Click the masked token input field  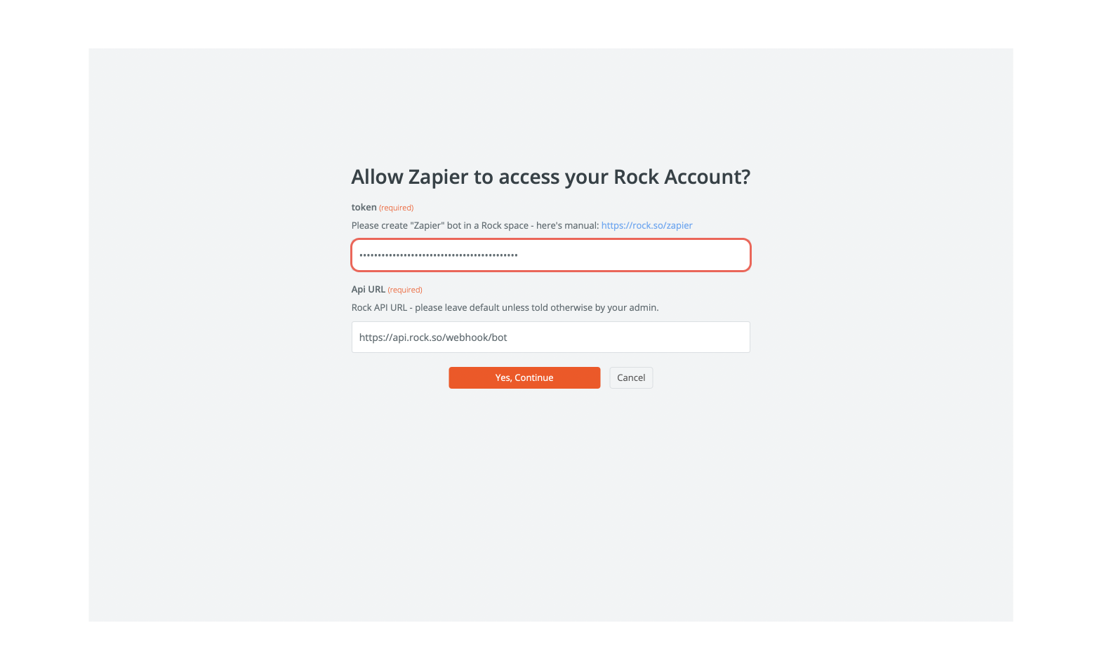[550, 255]
